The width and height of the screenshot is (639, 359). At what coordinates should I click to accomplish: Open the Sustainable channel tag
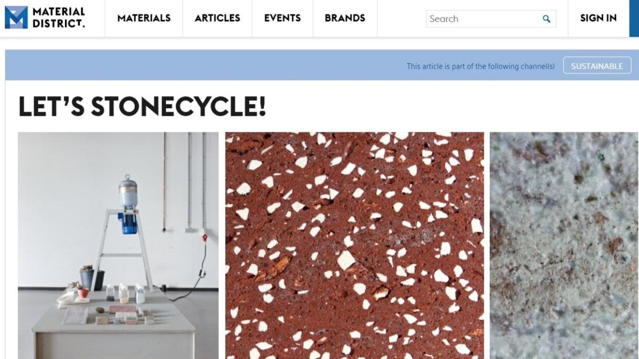[597, 65]
